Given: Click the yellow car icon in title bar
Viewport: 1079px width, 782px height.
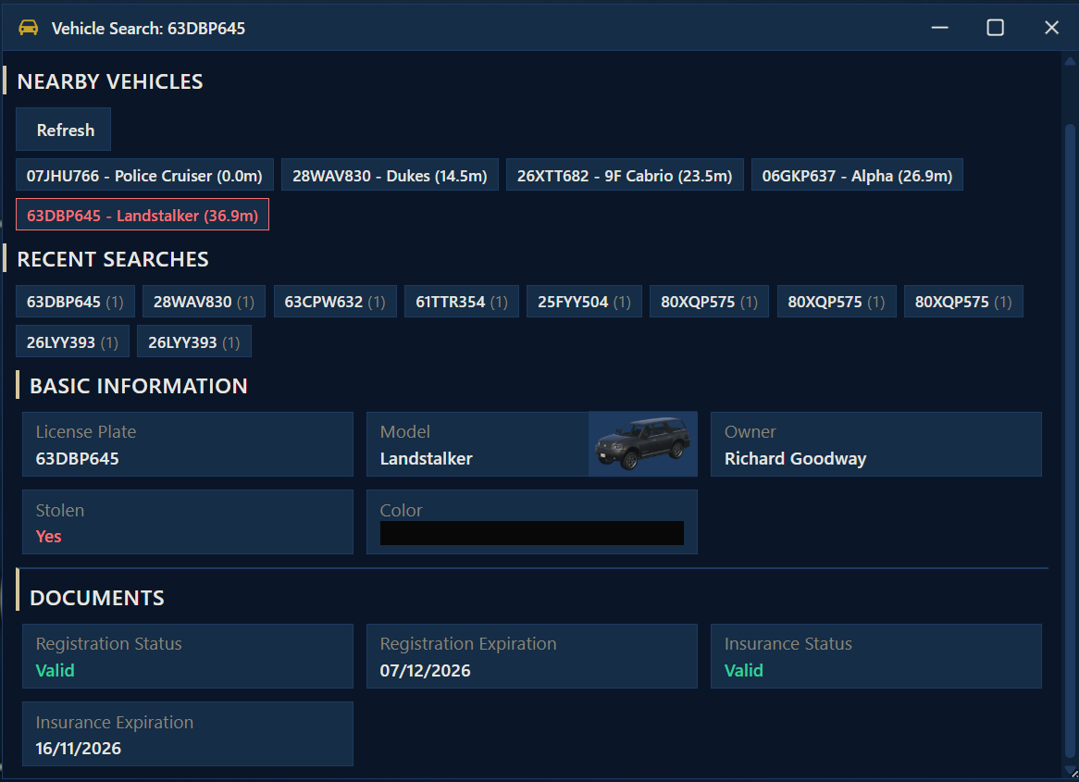Looking at the screenshot, I should point(29,28).
